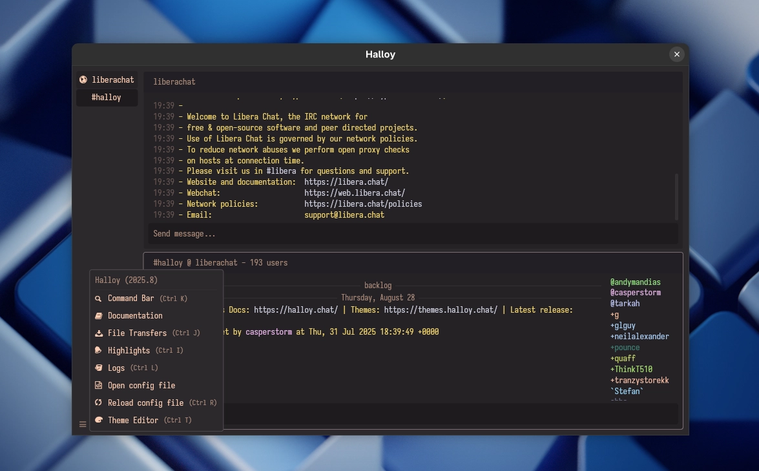
Task: Click the support@libera.chat email address
Action: coord(344,215)
